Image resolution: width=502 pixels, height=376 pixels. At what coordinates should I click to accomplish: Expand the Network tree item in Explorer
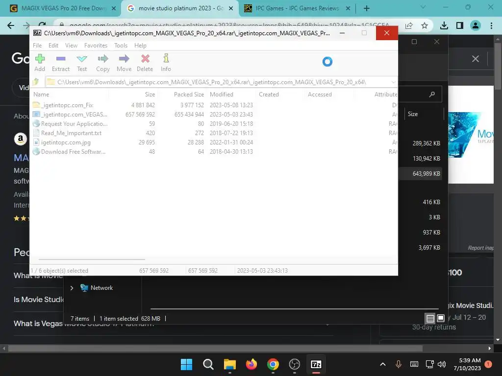click(72, 288)
